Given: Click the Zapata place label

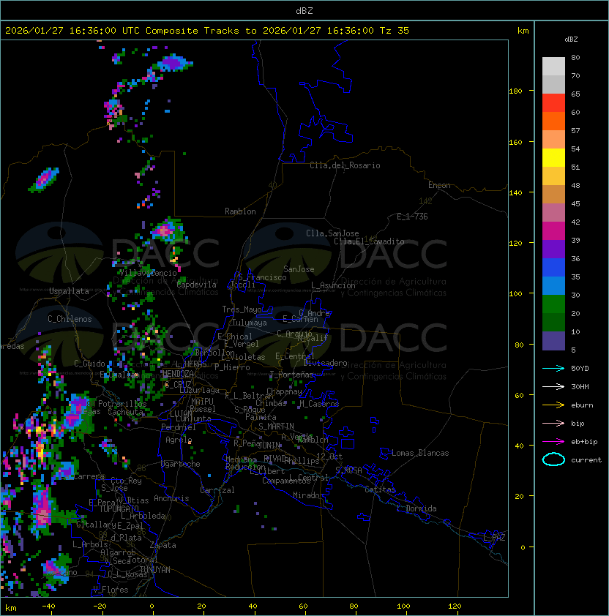Looking at the screenshot, I should (x=162, y=545).
